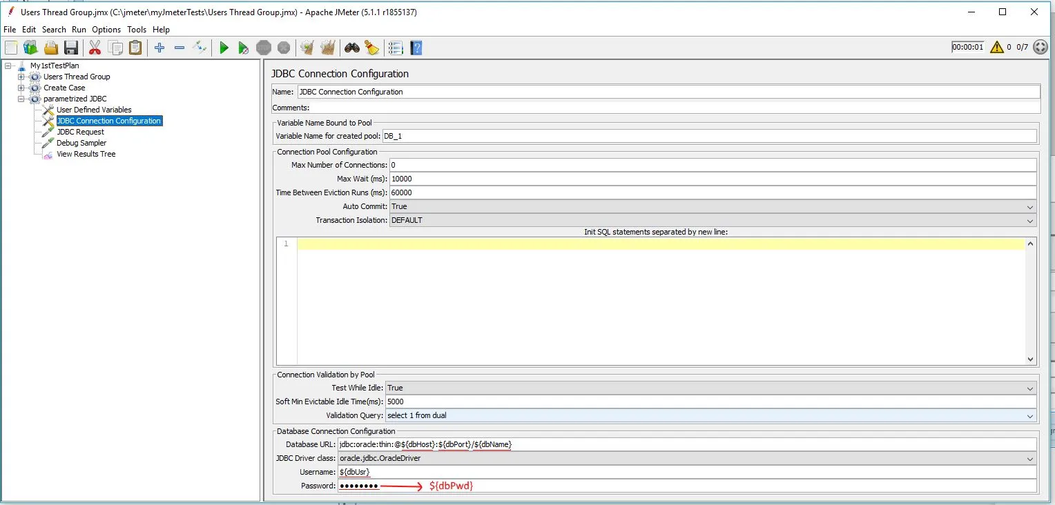Image resolution: width=1055 pixels, height=505 pixels.
Task: Open the Templates icon in toolbar
Action: point(30,48)
